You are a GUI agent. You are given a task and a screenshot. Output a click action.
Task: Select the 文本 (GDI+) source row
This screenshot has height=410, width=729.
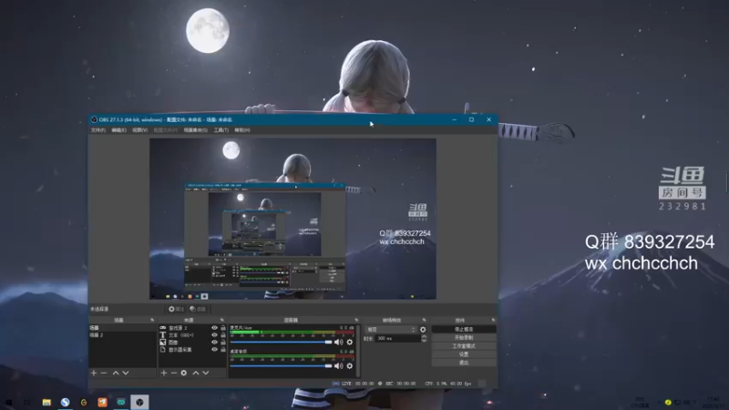(192, 334)
